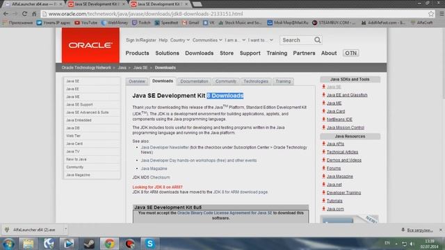Click the Windows Start button

(x=8, y=244)
